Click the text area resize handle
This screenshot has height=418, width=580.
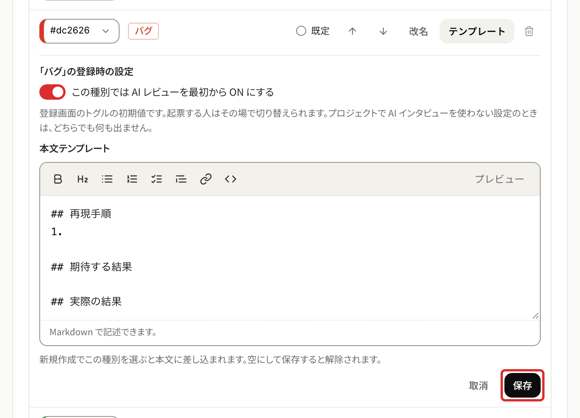click(535, 316)
